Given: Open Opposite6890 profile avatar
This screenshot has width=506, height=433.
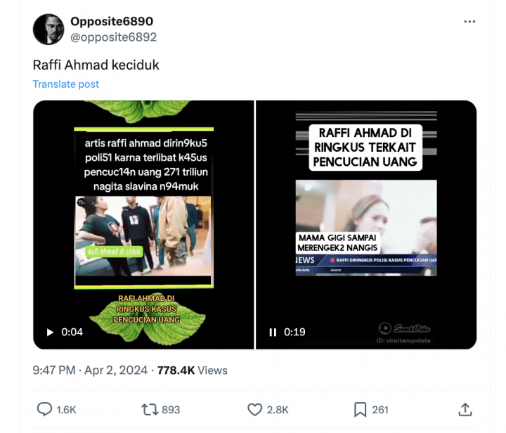Looking at the screenshot, I should click(x=48, y=29).
